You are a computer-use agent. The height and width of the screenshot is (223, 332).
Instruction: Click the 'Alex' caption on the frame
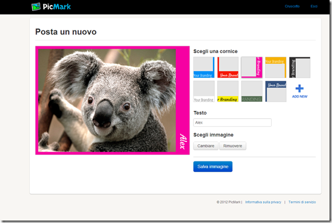(x=183, y=141)
